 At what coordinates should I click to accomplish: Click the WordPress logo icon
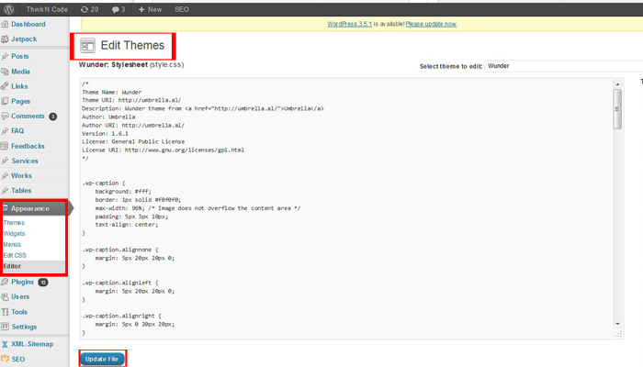(x=8, y=9)
